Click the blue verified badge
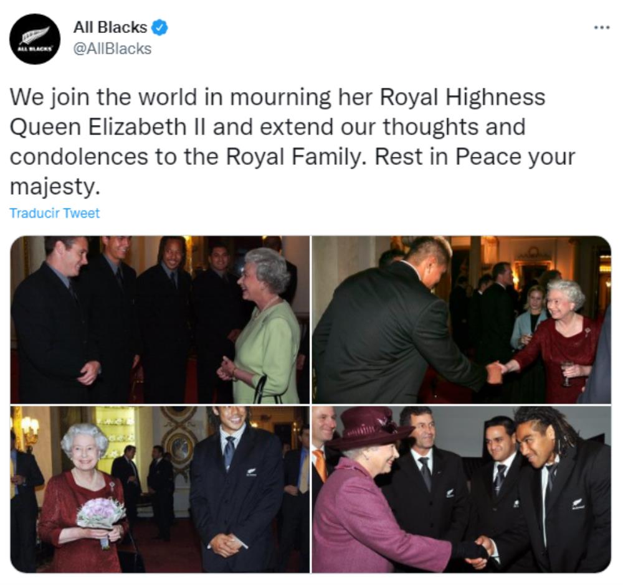623x585 pixels. (x=160, y=28)
